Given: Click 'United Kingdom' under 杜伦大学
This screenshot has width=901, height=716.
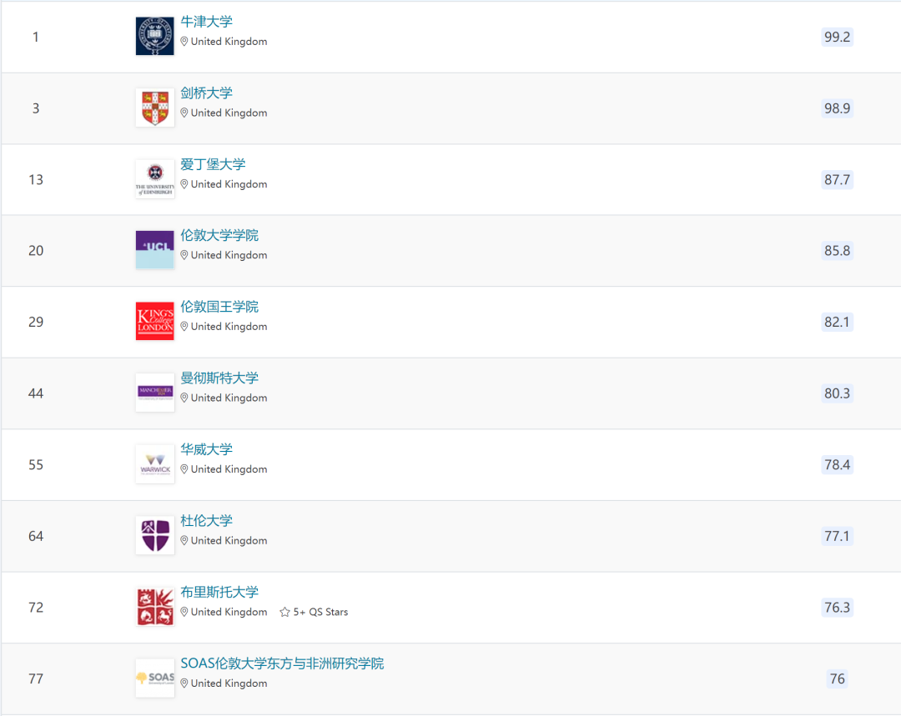Looking at the screenshot, I should pos(229,540).
